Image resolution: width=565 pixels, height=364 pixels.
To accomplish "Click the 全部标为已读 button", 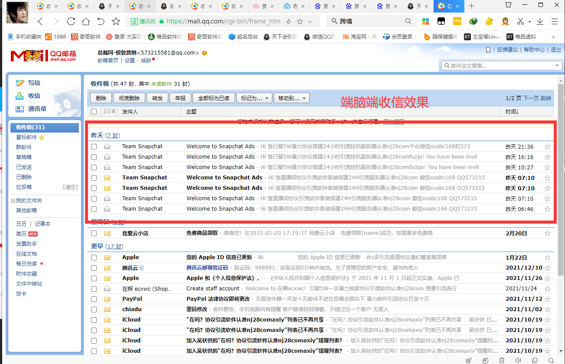I will [x=214, y=98].
